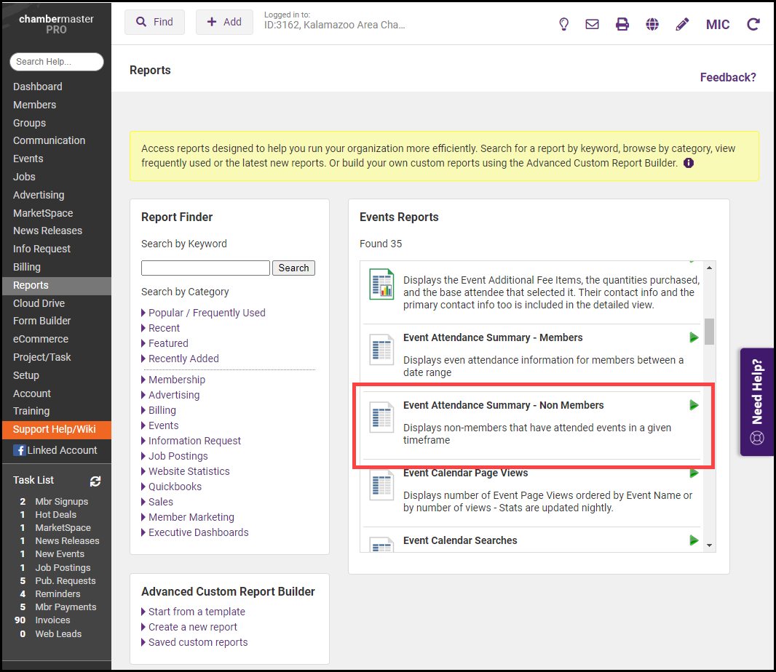Image resolution: width=776 pixels, height=672 pixels.
Task: Click the globe icon in header
Action: (x=652, y=24)
